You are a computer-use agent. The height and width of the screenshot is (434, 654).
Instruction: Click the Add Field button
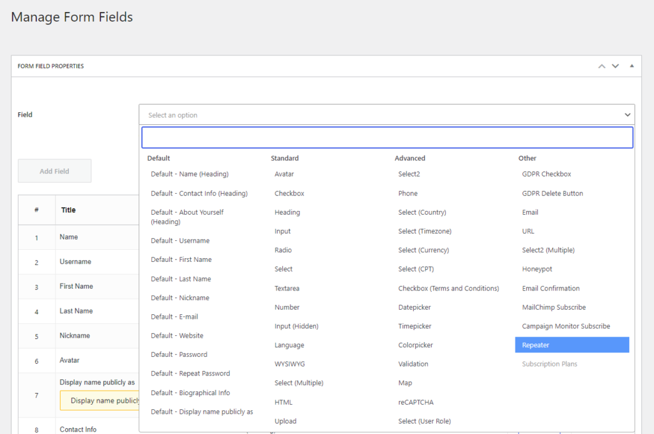54,171
